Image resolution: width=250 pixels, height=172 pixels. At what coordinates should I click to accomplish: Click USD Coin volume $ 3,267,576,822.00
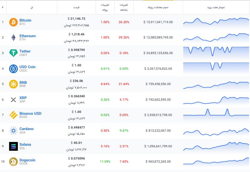pos(158,69)
